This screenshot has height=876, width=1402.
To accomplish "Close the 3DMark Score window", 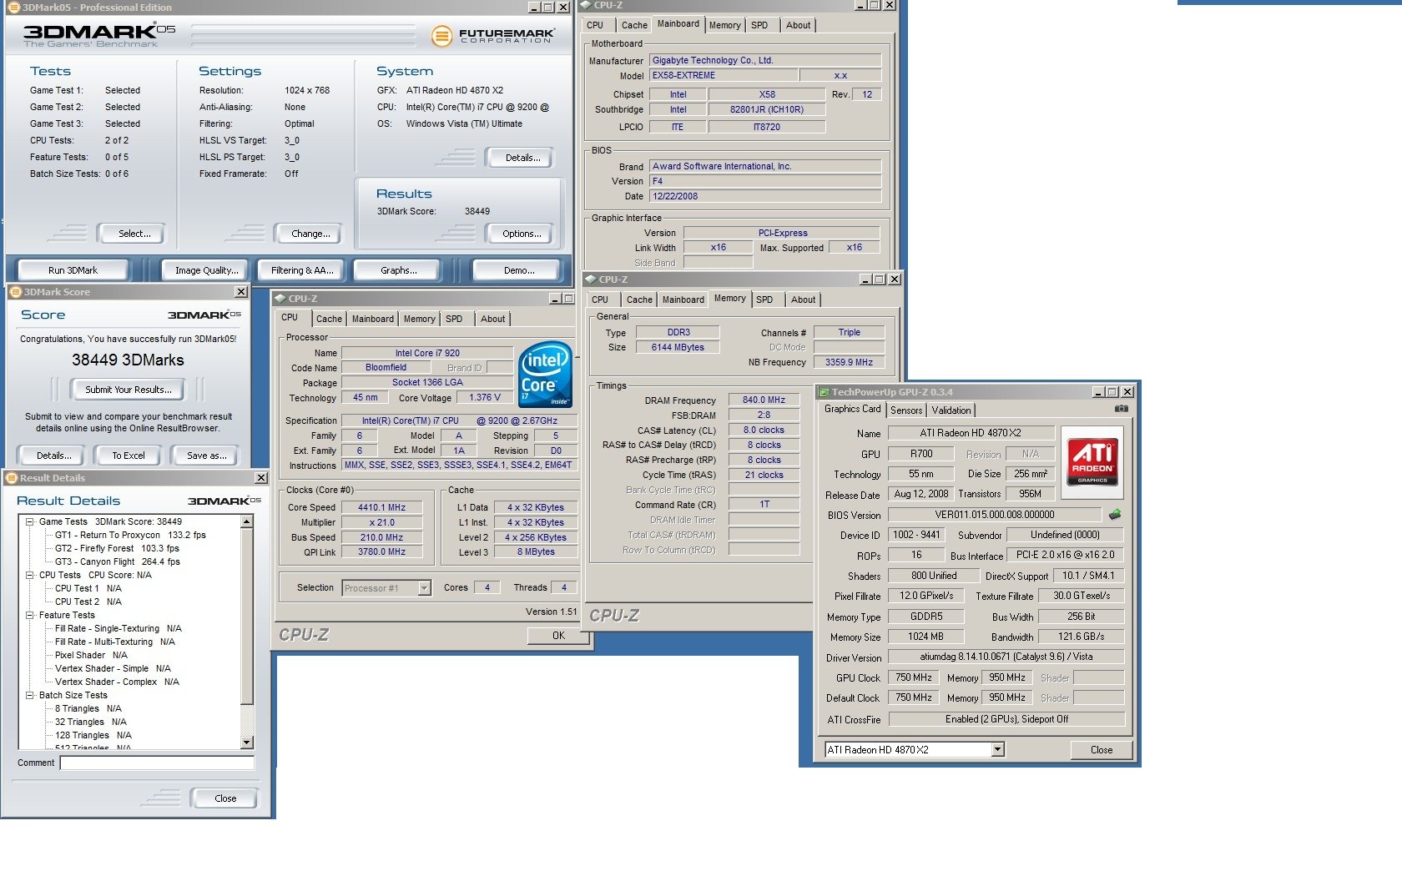I will [240, 292].
